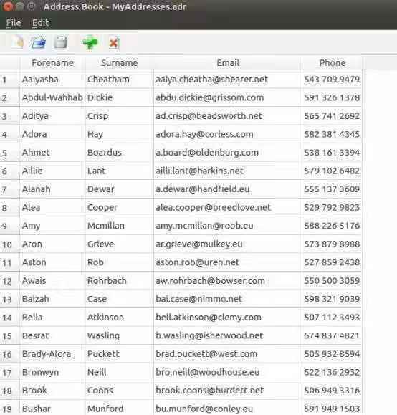Select the forename cell Adora

pyautogui.click(x=52, y=134)
